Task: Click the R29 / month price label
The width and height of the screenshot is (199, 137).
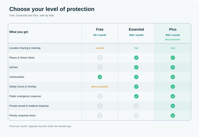Action: (136, 35)
